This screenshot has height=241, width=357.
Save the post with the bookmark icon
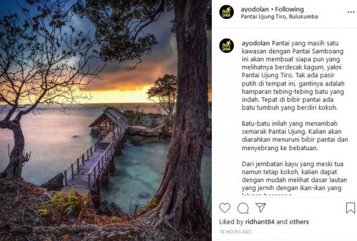350,208
